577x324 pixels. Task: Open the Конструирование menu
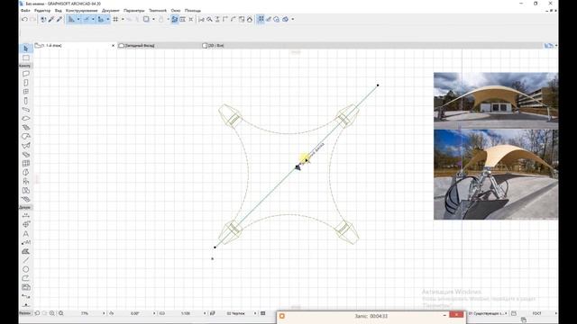[82, 11]
